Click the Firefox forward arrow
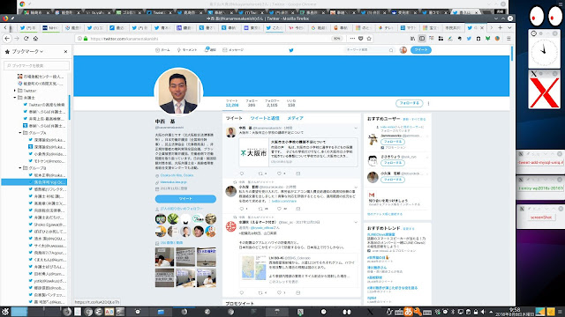The width and height of the screenshot is (565, 317). 17,39
